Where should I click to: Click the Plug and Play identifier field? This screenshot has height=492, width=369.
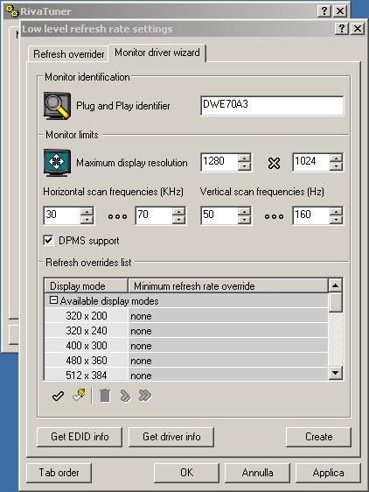pos(272,106)
